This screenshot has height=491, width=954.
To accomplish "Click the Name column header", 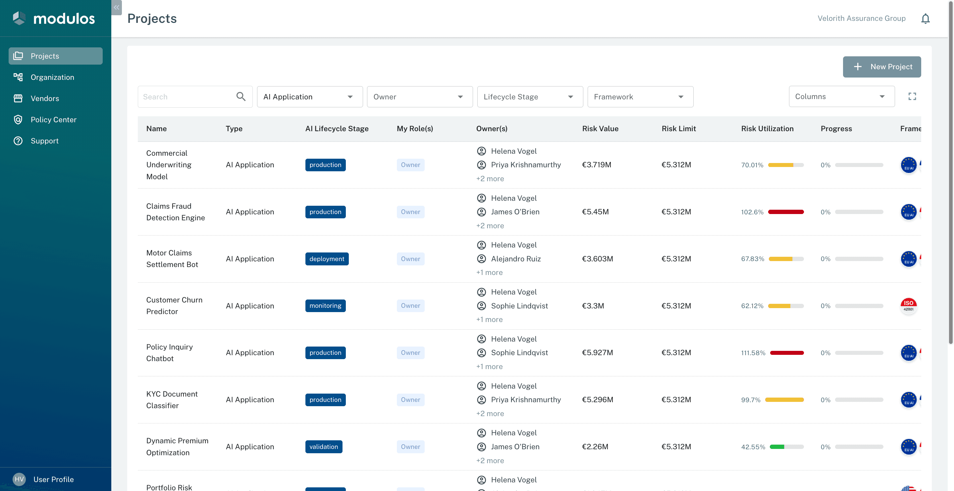I will tap(156, 129).
